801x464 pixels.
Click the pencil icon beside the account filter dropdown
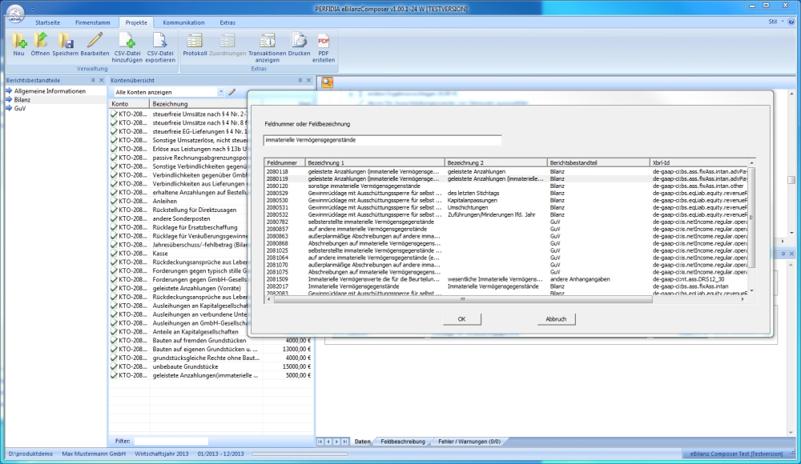[232, 92]
